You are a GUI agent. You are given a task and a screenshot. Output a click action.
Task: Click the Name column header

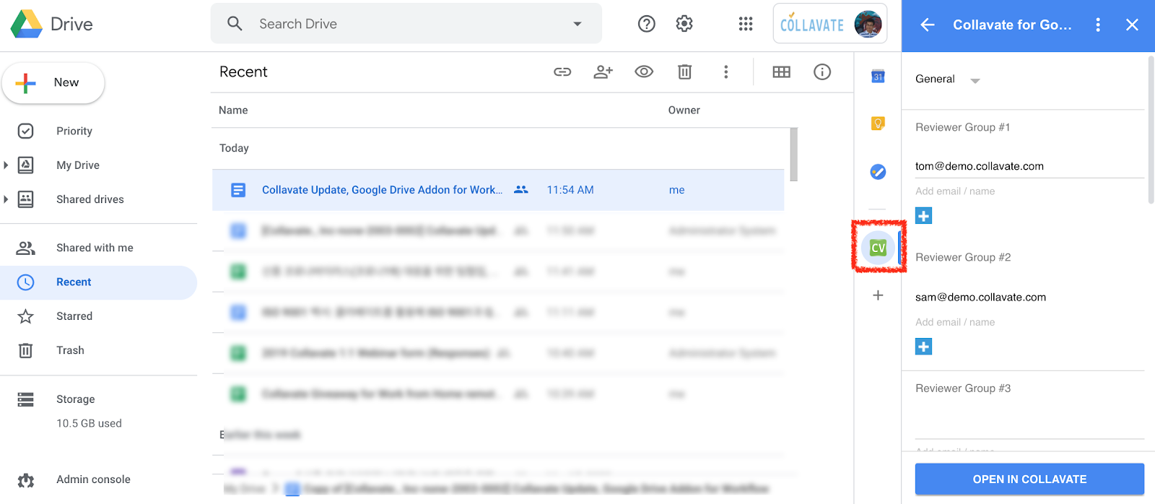(x=233, y=110)
